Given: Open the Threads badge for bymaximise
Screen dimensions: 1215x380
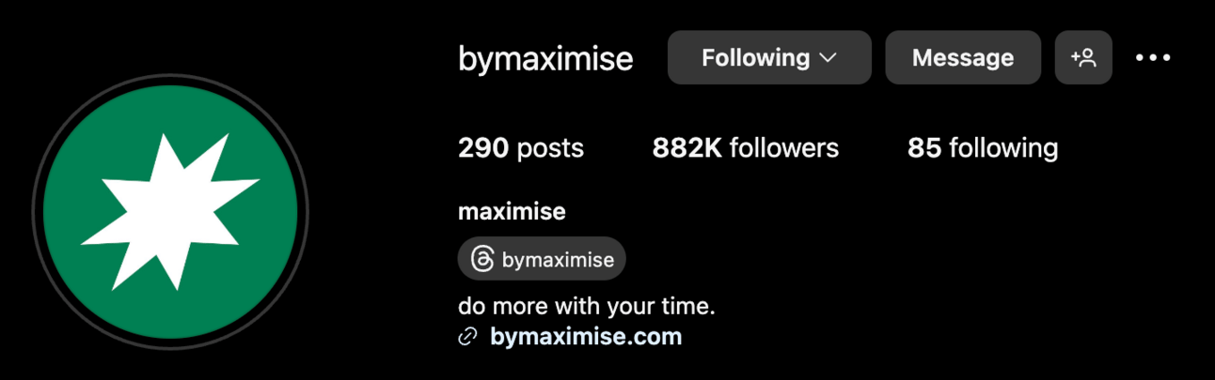Looking at the screenshot, I should tap(542, 259).
